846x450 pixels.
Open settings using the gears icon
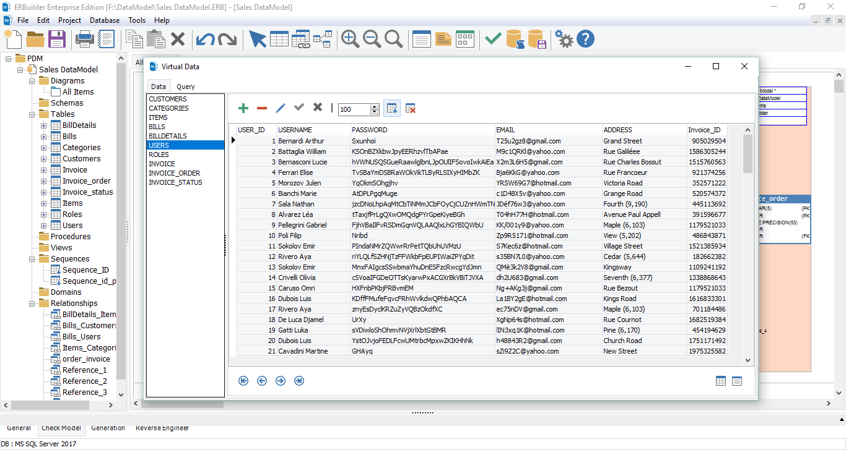(564, 39)
